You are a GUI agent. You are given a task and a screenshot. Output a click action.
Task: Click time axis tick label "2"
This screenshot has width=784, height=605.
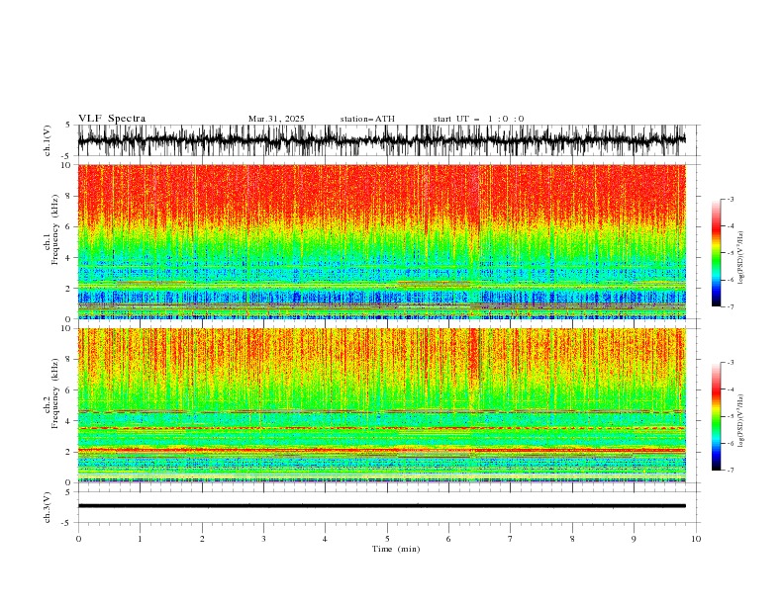coord(202,539)
